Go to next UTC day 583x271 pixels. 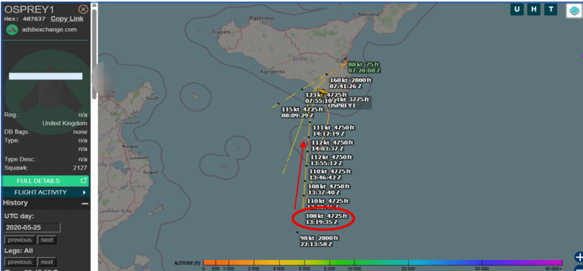coord(47,240)
